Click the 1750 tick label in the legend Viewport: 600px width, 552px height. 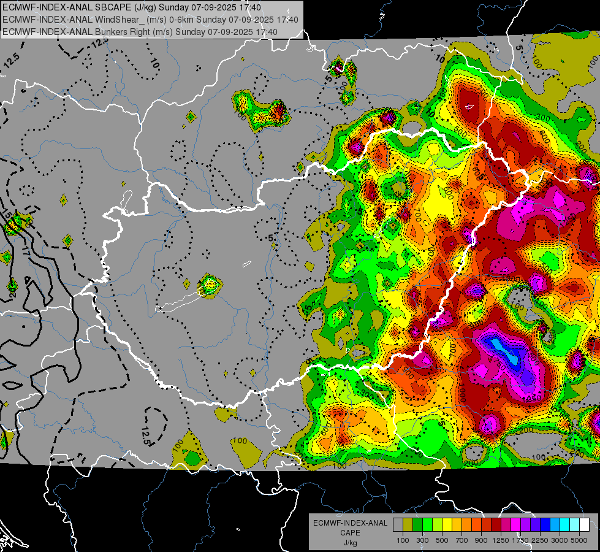pos(520,540)
